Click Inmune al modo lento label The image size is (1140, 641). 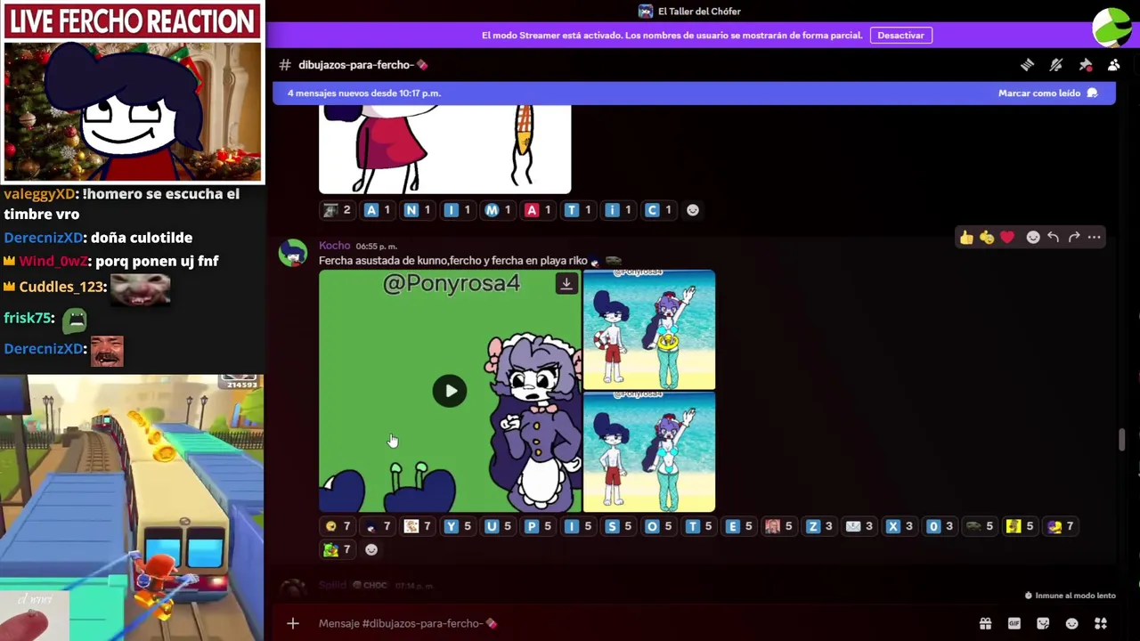(1075, 596)
